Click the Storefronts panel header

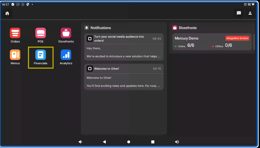[x=187, y=28]
